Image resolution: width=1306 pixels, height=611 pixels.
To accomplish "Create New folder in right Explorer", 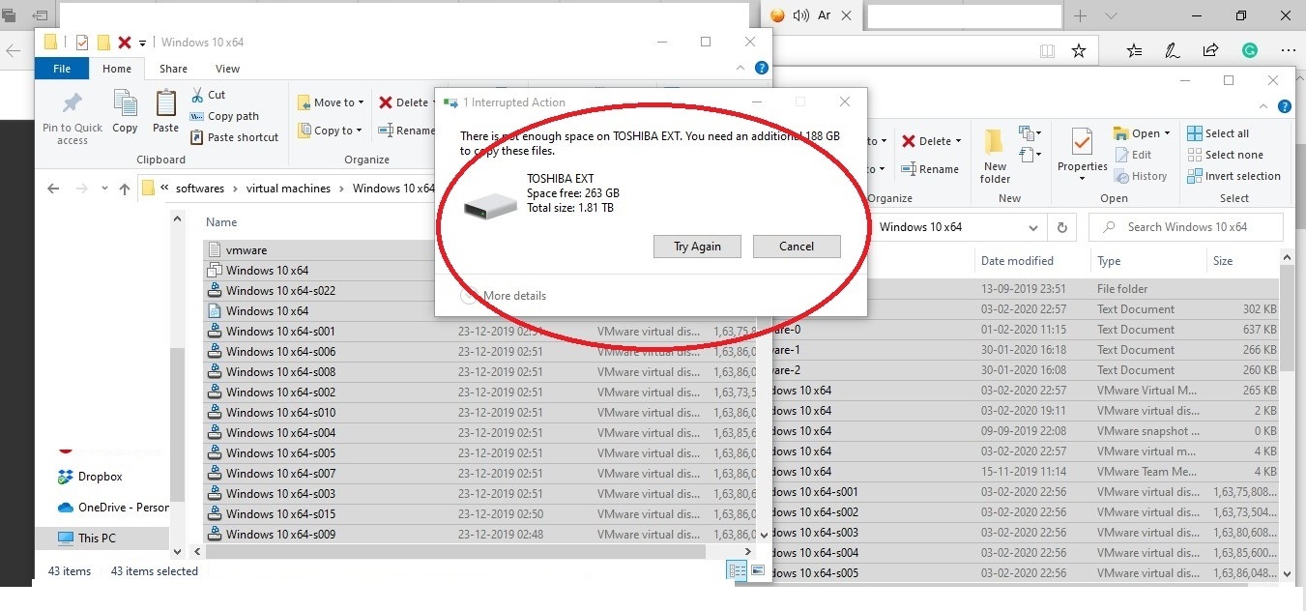I will coord(996,155).
